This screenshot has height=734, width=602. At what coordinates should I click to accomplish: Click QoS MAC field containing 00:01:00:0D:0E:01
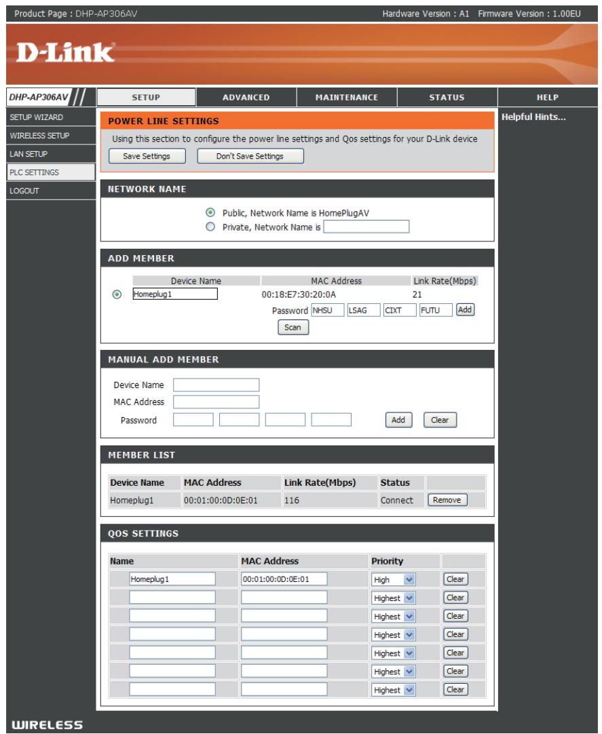(x=284, y=579)
